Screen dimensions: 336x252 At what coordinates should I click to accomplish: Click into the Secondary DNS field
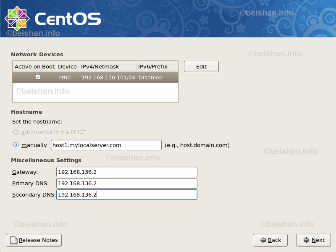[x=126, y=195]
